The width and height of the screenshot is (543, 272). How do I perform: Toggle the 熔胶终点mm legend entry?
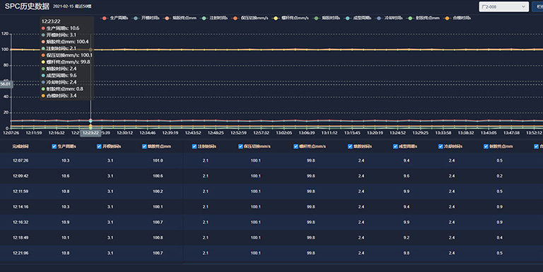(180, 18)
